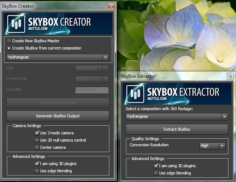Click the Create SkyBox Master button
The image size is (236, 182).
(x=58, y=103)
